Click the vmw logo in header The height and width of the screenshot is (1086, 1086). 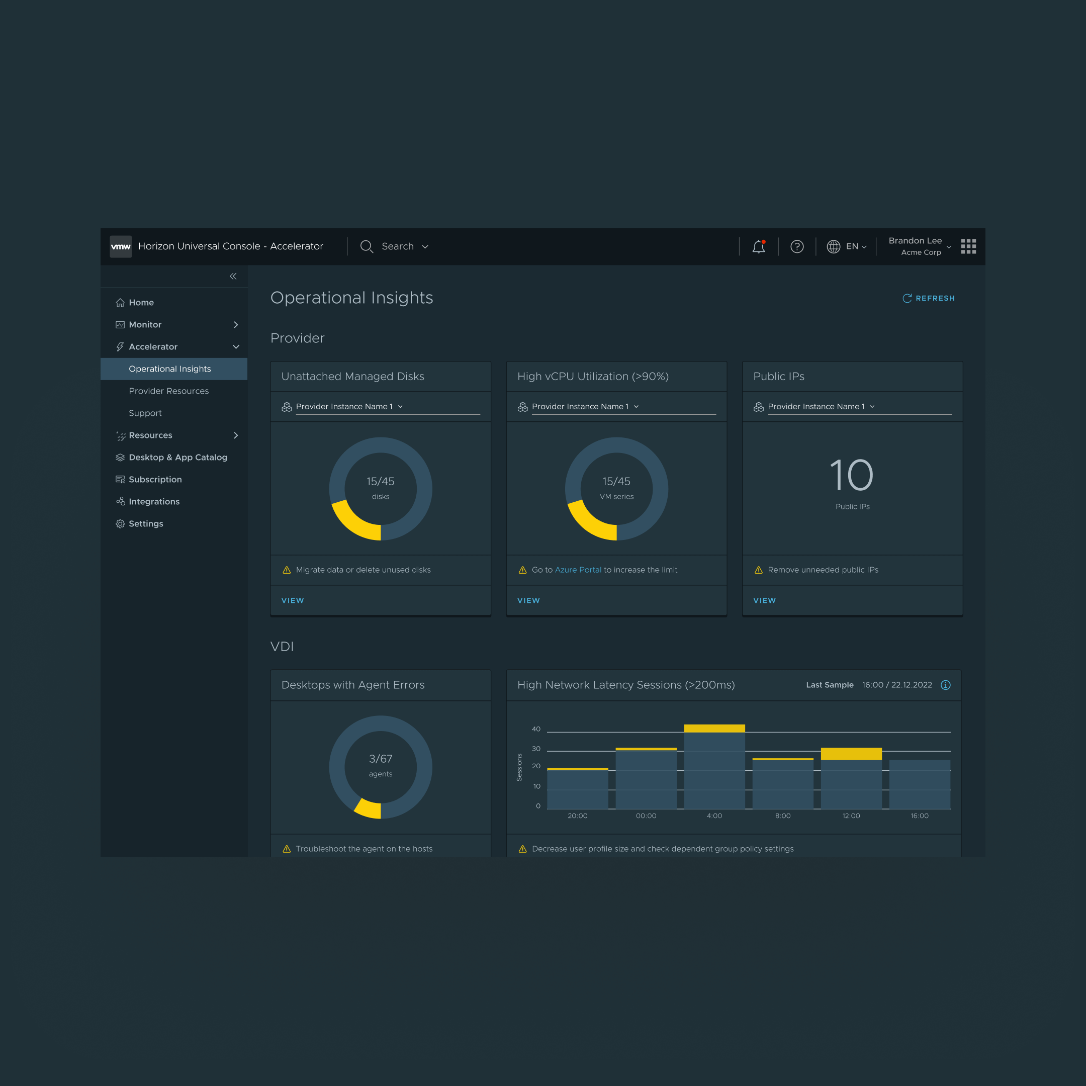(x=120, y=246)
